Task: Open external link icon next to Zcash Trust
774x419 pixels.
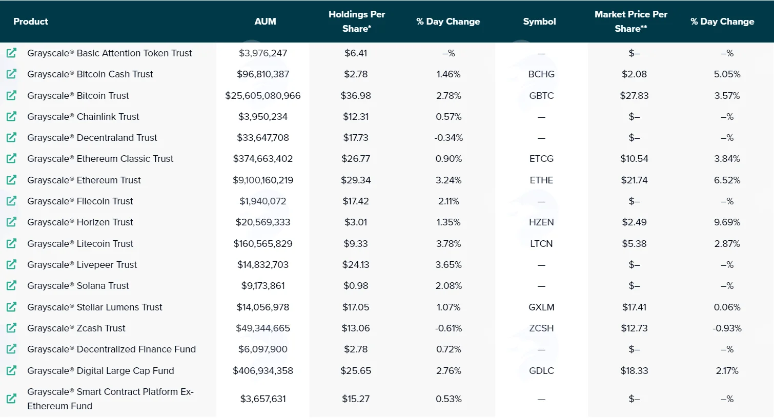Action: coord(11,328)
